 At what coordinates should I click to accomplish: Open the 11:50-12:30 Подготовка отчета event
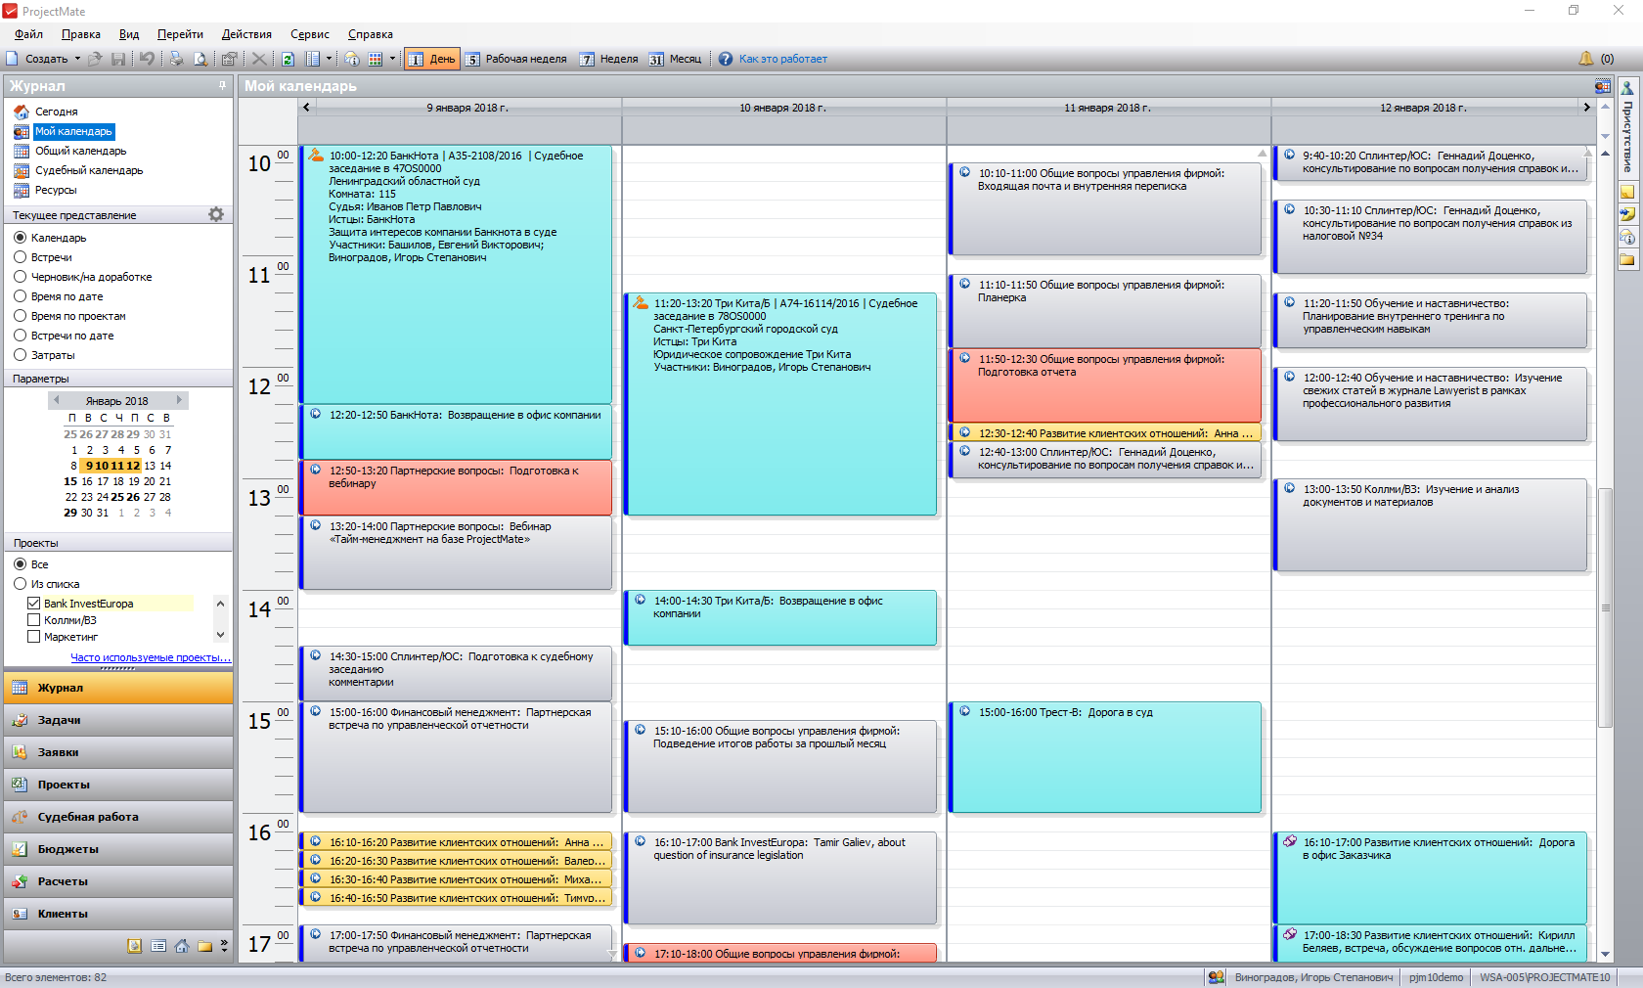(1105, 385)
